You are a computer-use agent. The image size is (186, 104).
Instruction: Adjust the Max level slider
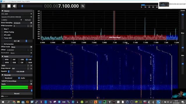click(x=183, y=43)
